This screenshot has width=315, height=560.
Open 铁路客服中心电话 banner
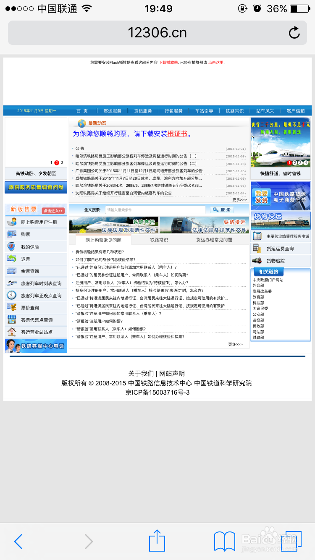(36, 346)
